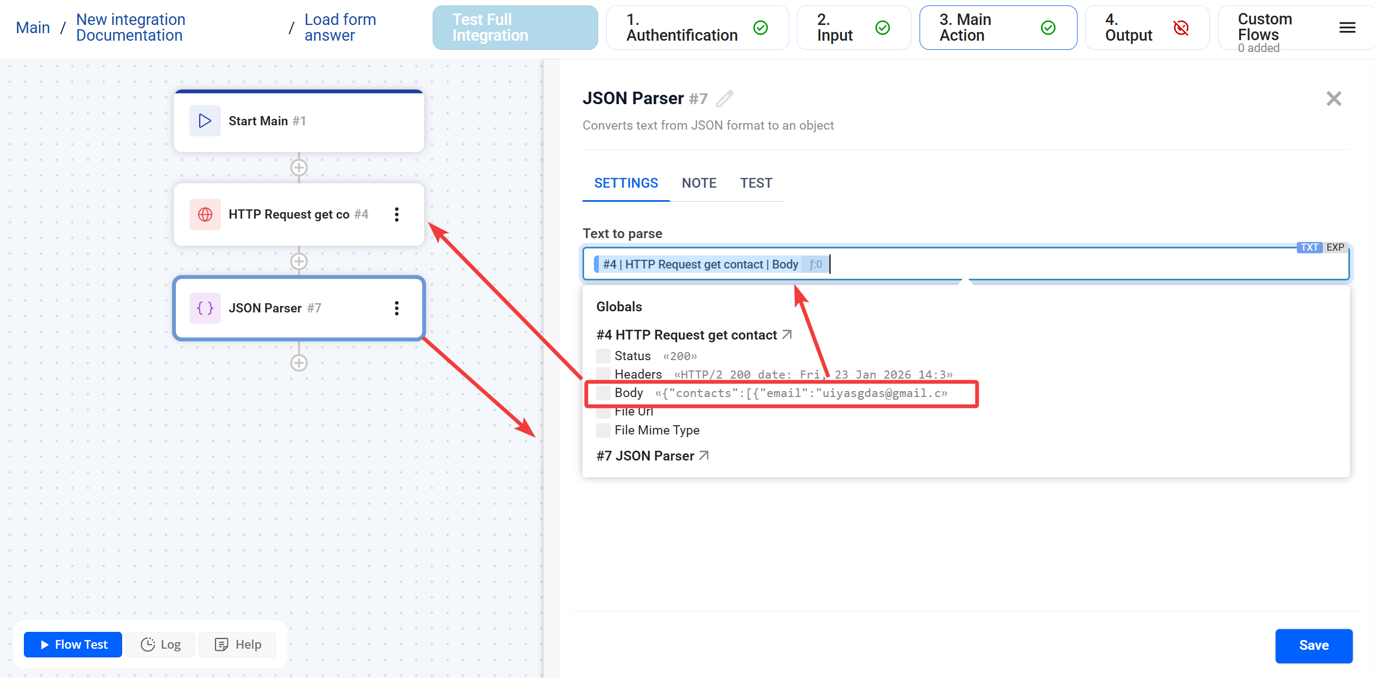Viewport: 1375px width, 678px height.
Task: Click the plus connector below Start Main
Action: click(x=299, y=168)
